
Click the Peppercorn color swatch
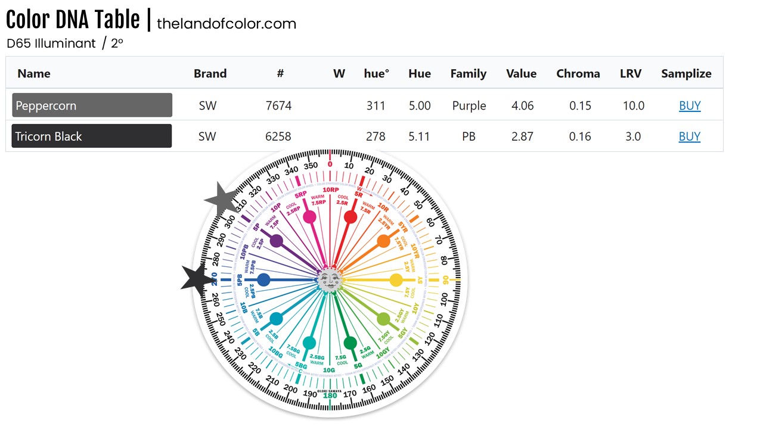(x=92, y=105)
